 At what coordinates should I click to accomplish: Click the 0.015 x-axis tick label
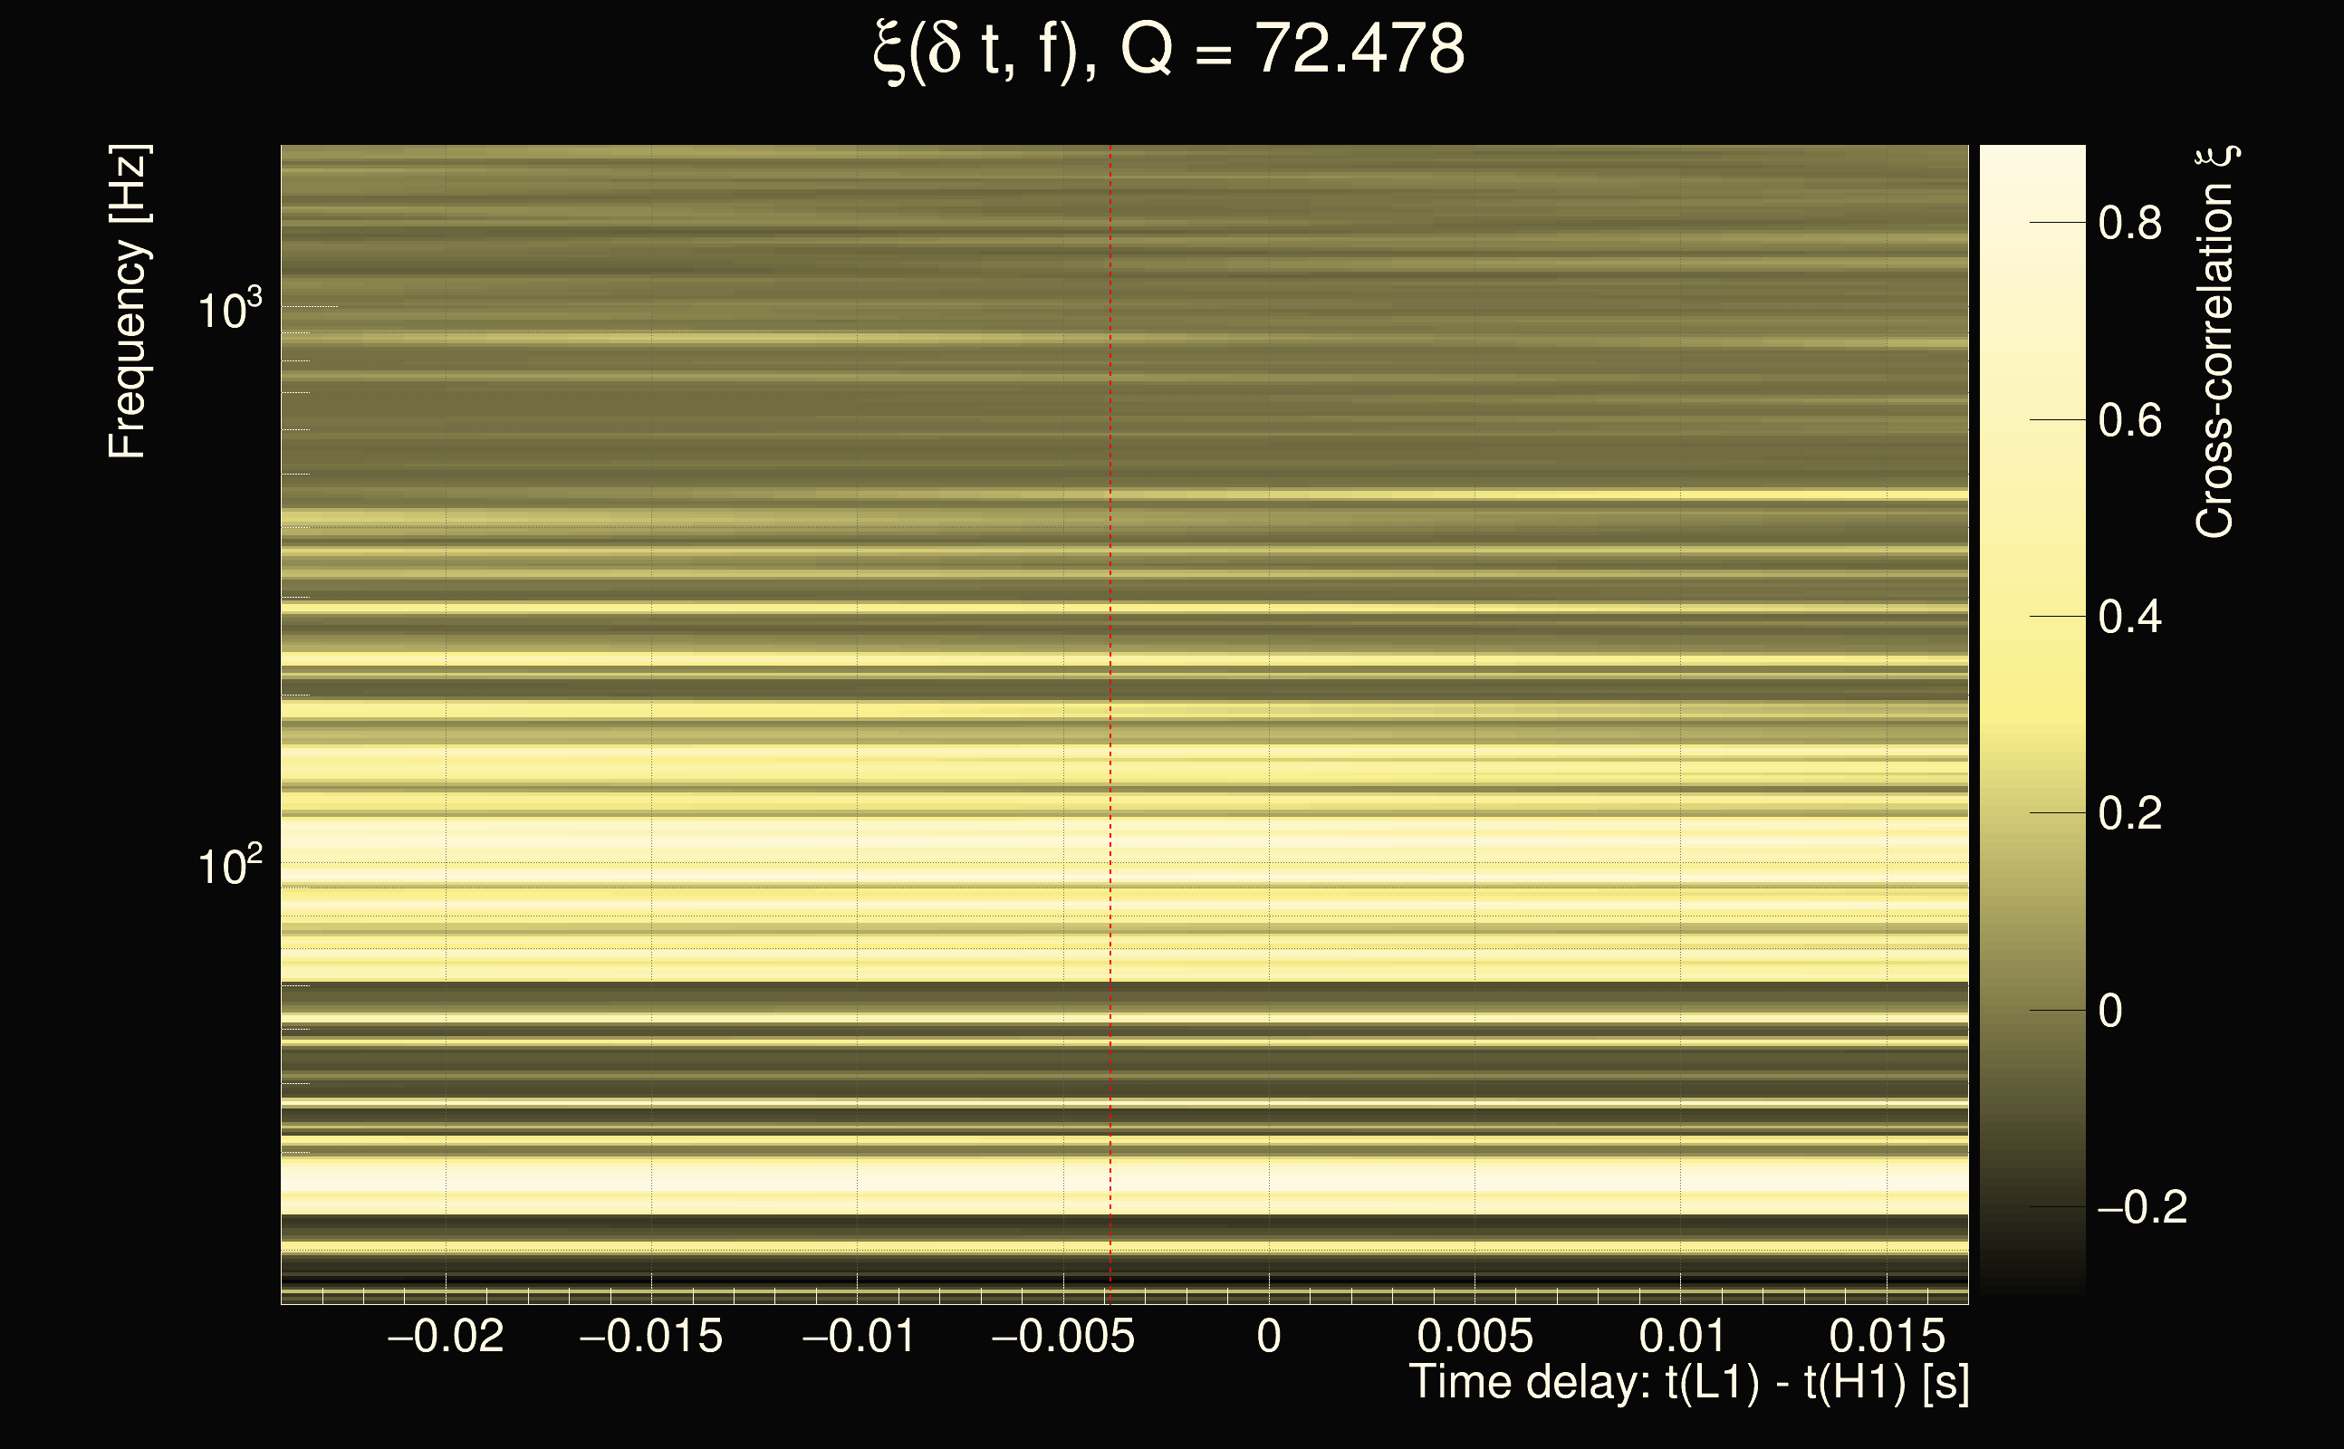point(1887,1336)
